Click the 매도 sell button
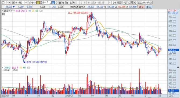This screenshot has height=98, width=180. pyautogui.click(x=149, y=7)
